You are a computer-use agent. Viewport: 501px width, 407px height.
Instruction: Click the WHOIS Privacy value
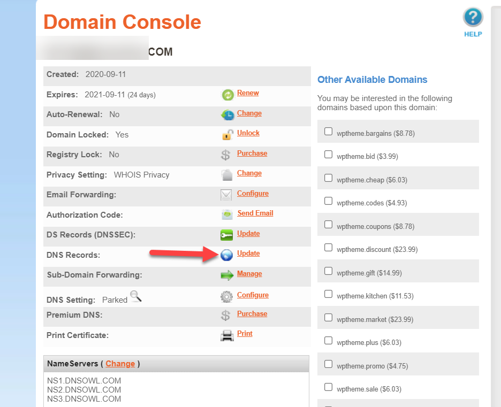[141, 175]
